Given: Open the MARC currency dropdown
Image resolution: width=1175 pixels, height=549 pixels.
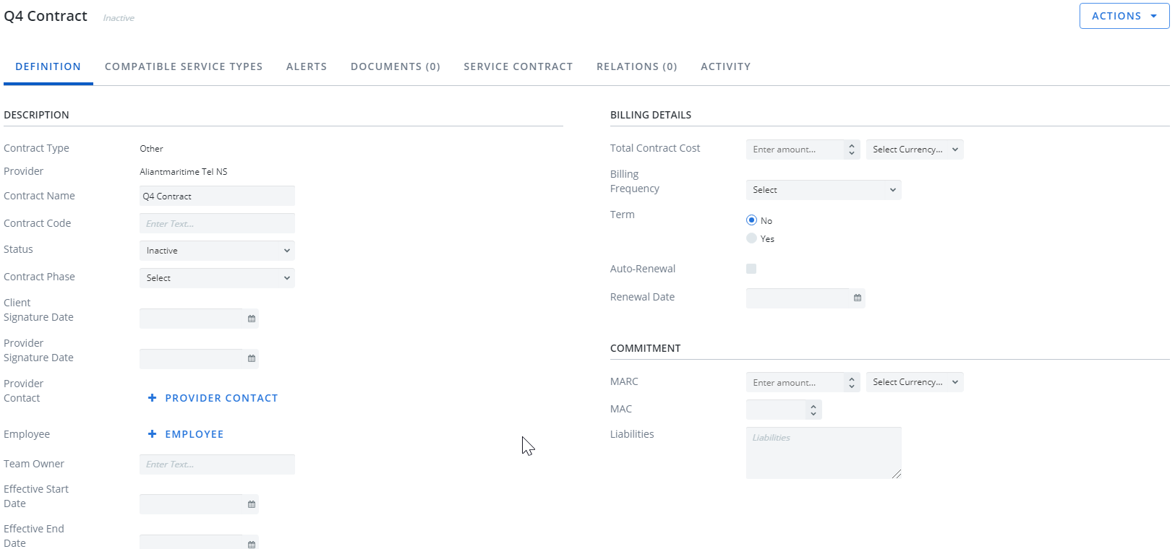Looking at the screenshot, I should point(915,382).
